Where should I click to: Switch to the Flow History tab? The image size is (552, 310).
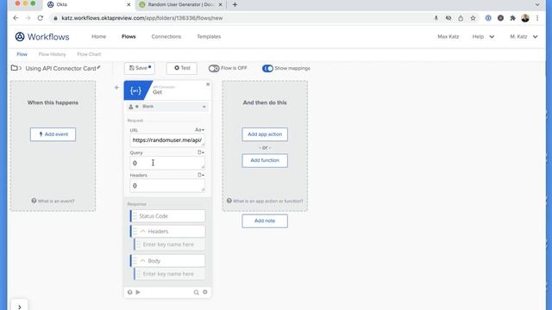pyautogui.click(x=52, y=54)
